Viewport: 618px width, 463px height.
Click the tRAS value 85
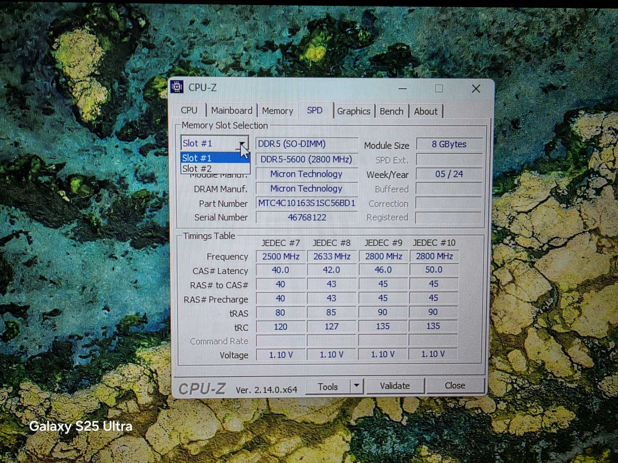point(331,312)
